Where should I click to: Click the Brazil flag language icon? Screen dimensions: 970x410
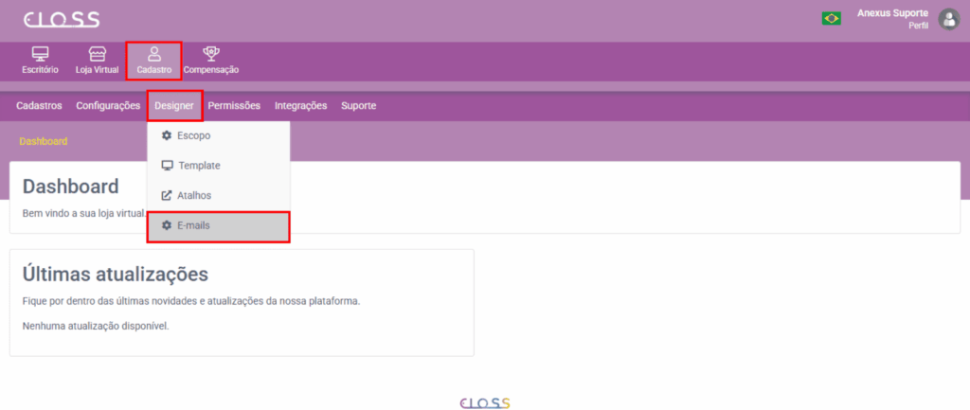[832, 18]
